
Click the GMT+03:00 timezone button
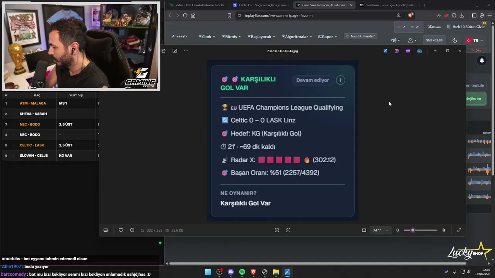pos(434,40)
